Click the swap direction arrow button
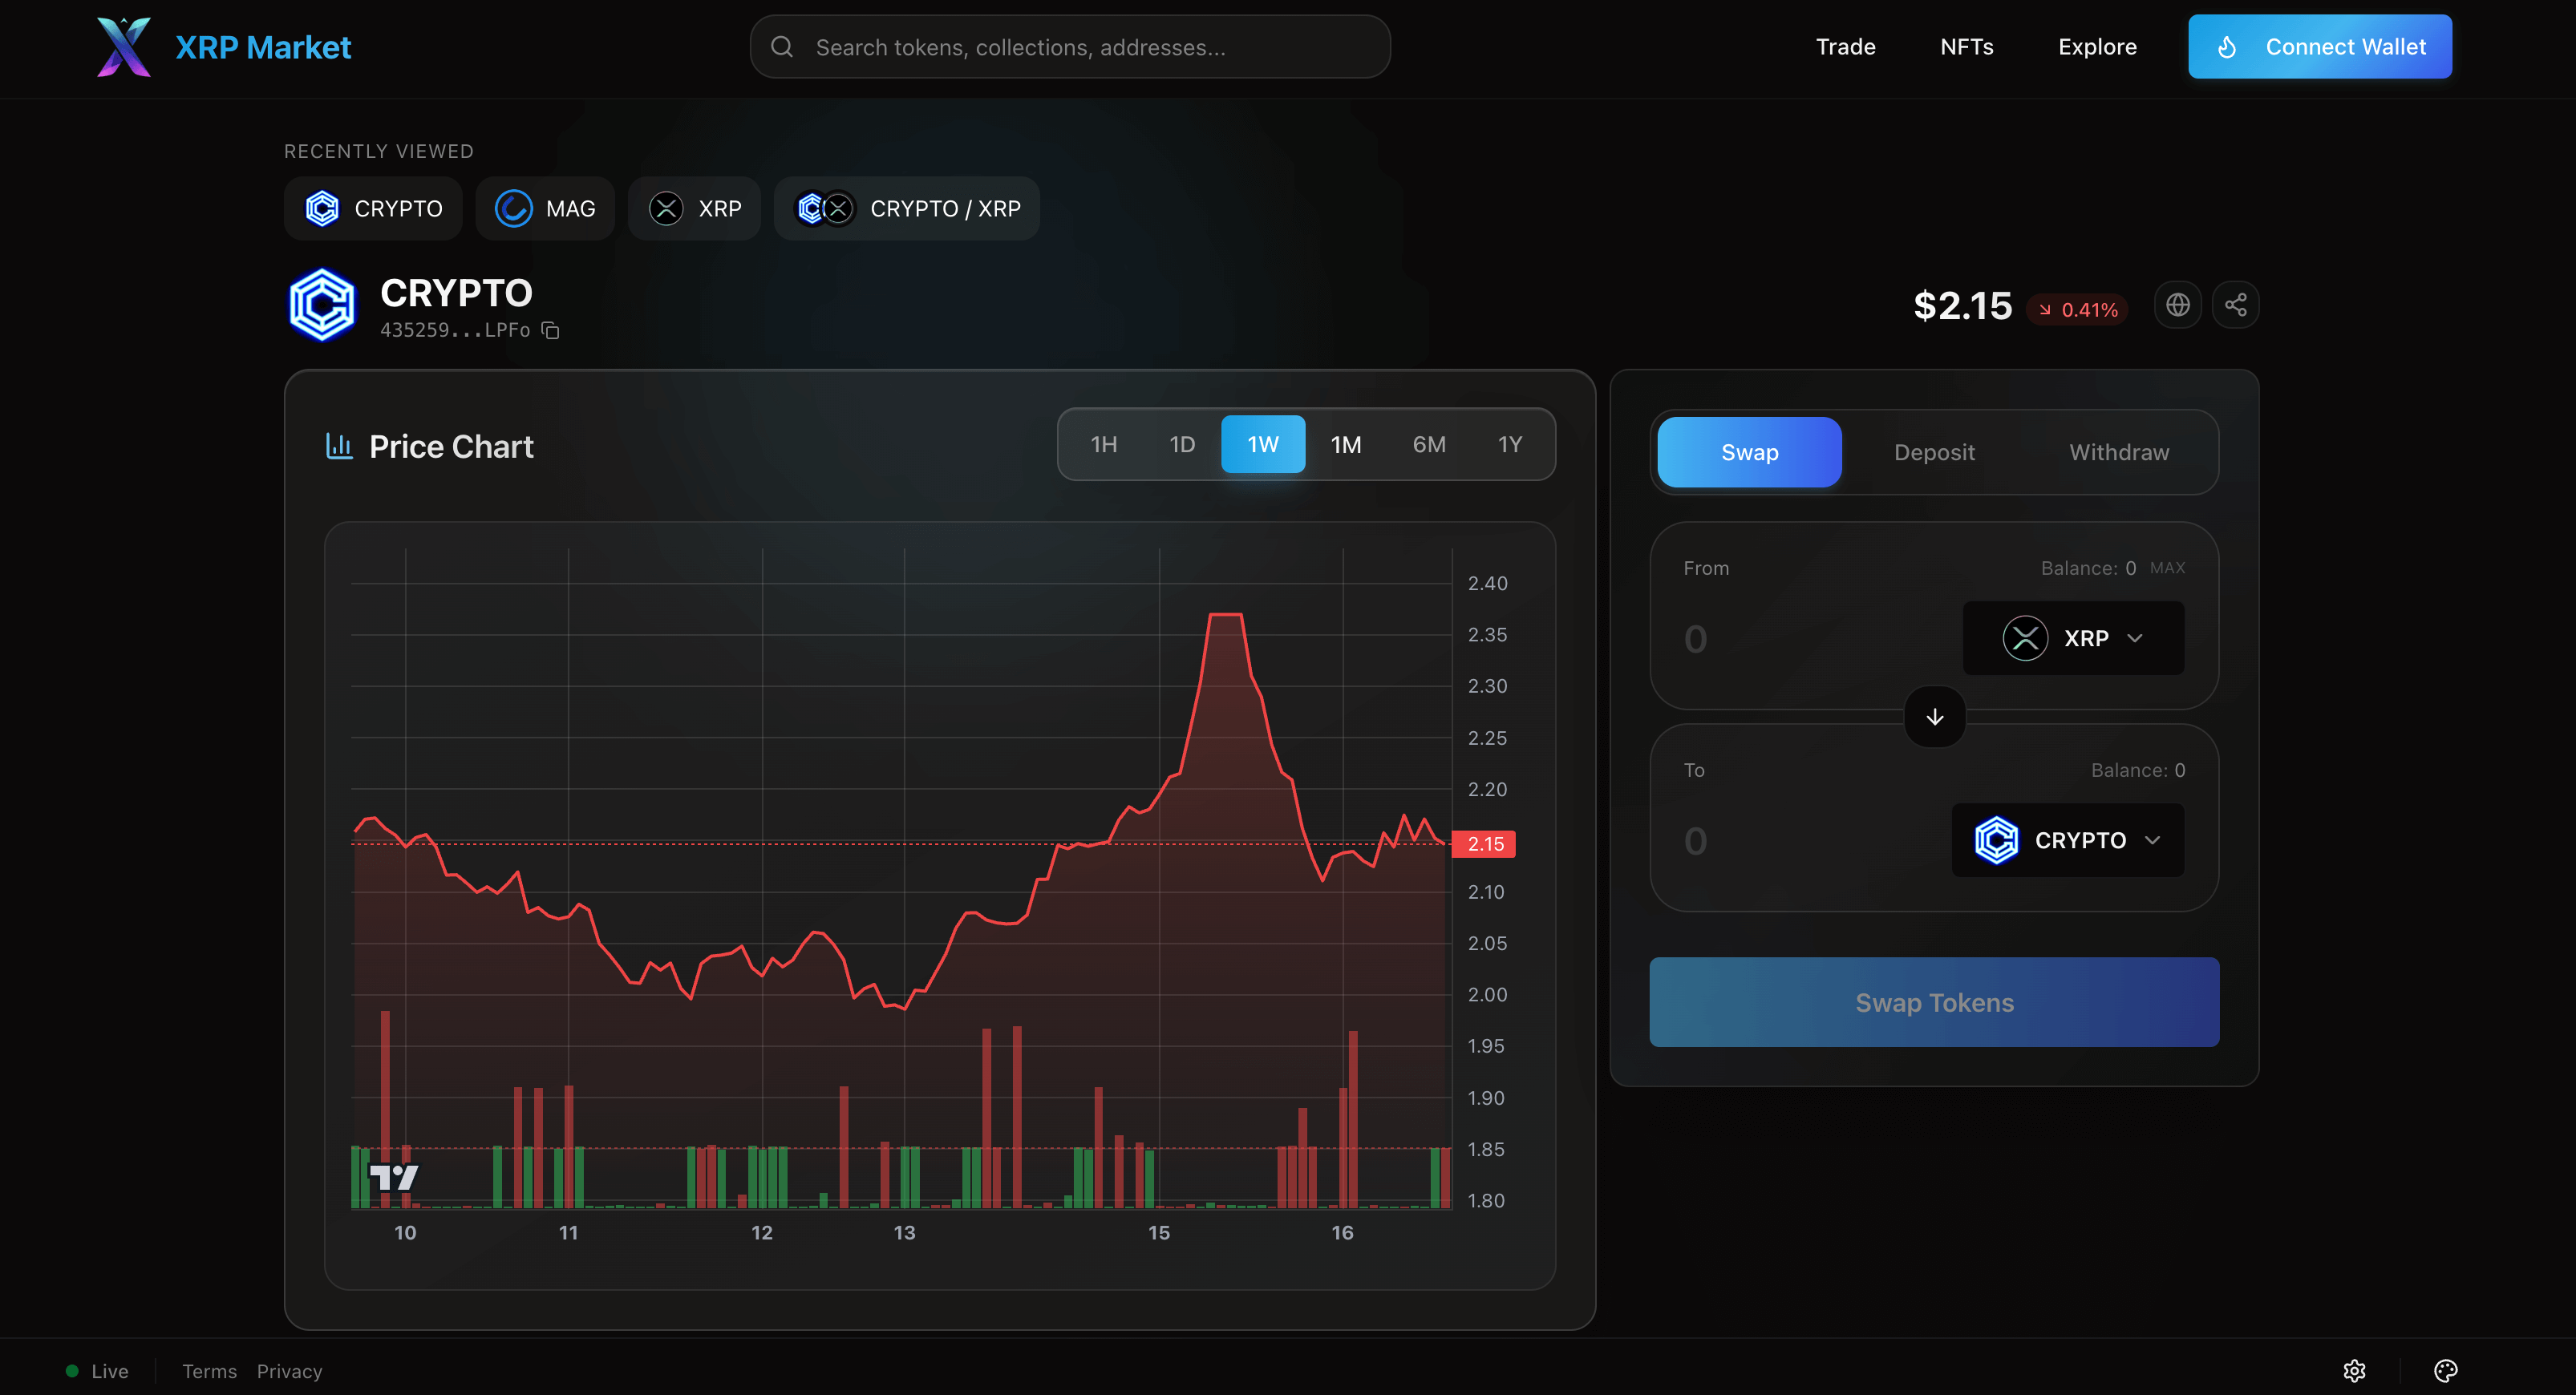The height and width of the screenshot is (1395, 2576). (x=1934, y=717)
